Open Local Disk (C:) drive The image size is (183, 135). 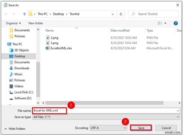tap(21, 92)
